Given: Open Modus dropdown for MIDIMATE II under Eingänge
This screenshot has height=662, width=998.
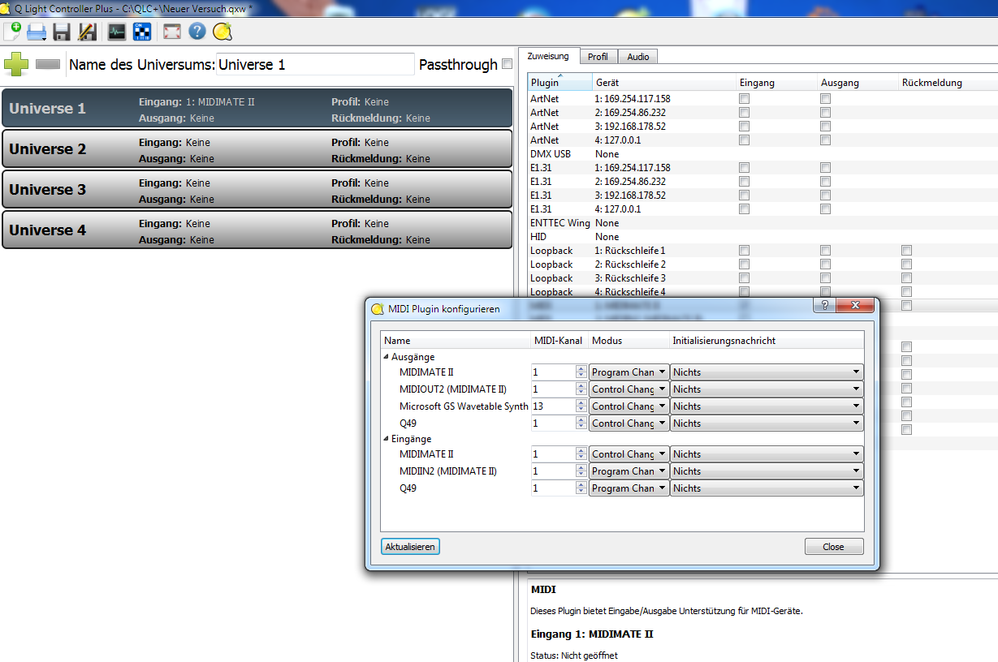Looking at the screenshot, I should pos(629,454).
